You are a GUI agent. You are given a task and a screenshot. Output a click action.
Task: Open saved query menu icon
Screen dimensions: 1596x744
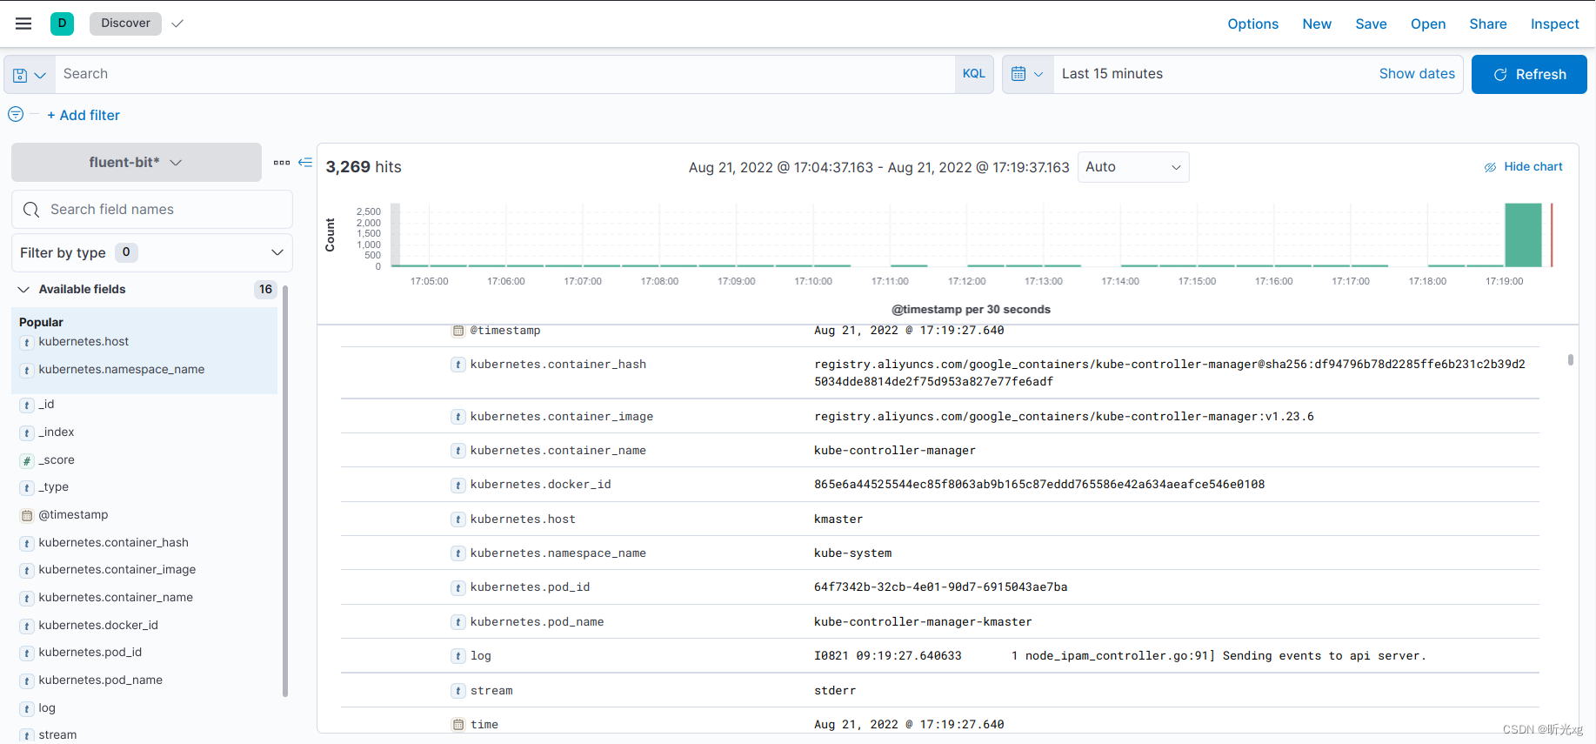tap(30, 75)
